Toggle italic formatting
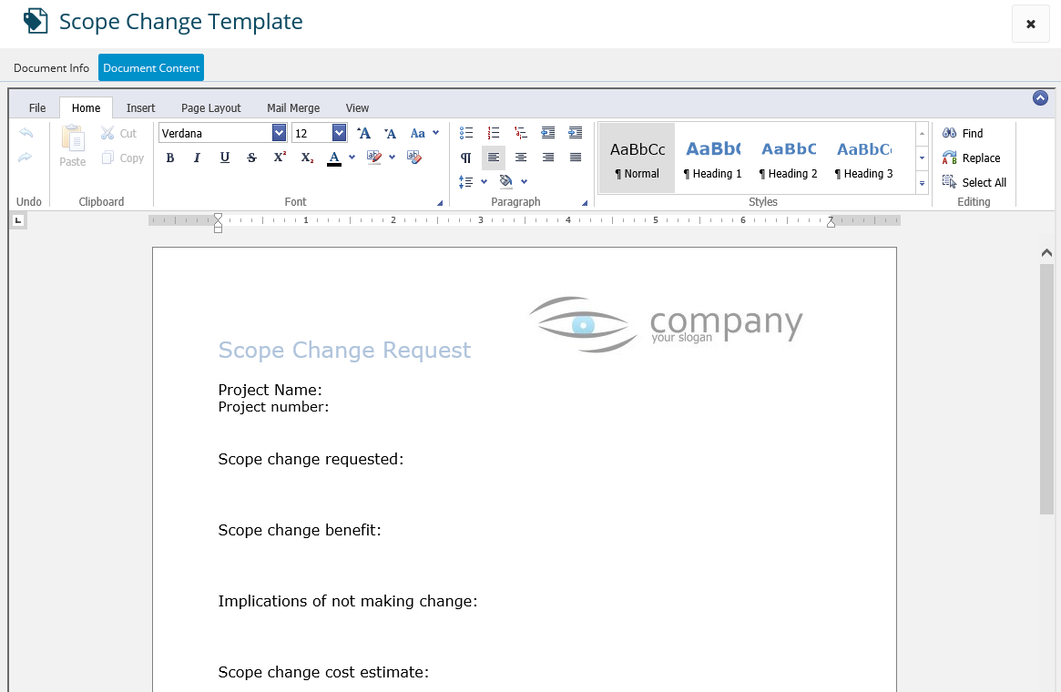 197,158
